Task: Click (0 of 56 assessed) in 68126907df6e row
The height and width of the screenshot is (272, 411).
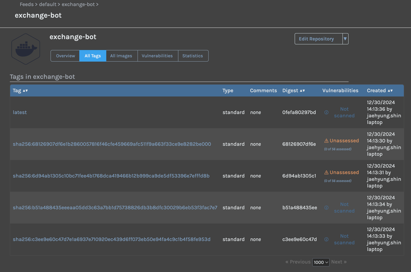Action: click(338, 149)
